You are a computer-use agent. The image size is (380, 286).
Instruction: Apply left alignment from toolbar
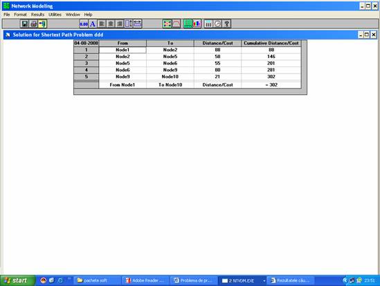(x=102, y=24)
